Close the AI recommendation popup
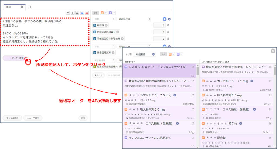 coord(273,51)
